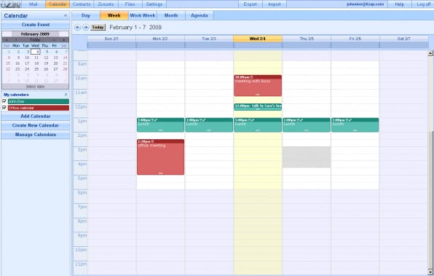434x276 pixels.
Task: Click scroll up arrow of calendar grid
Action: (x=430, y=53)
